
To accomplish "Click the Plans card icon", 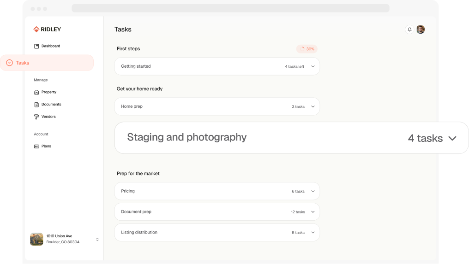I will (x=36, y=147).
